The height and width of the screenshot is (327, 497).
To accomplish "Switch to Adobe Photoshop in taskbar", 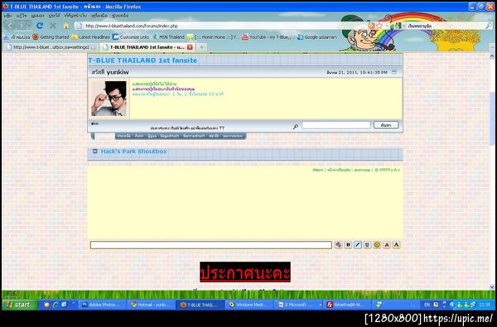I will pos(103,305).
